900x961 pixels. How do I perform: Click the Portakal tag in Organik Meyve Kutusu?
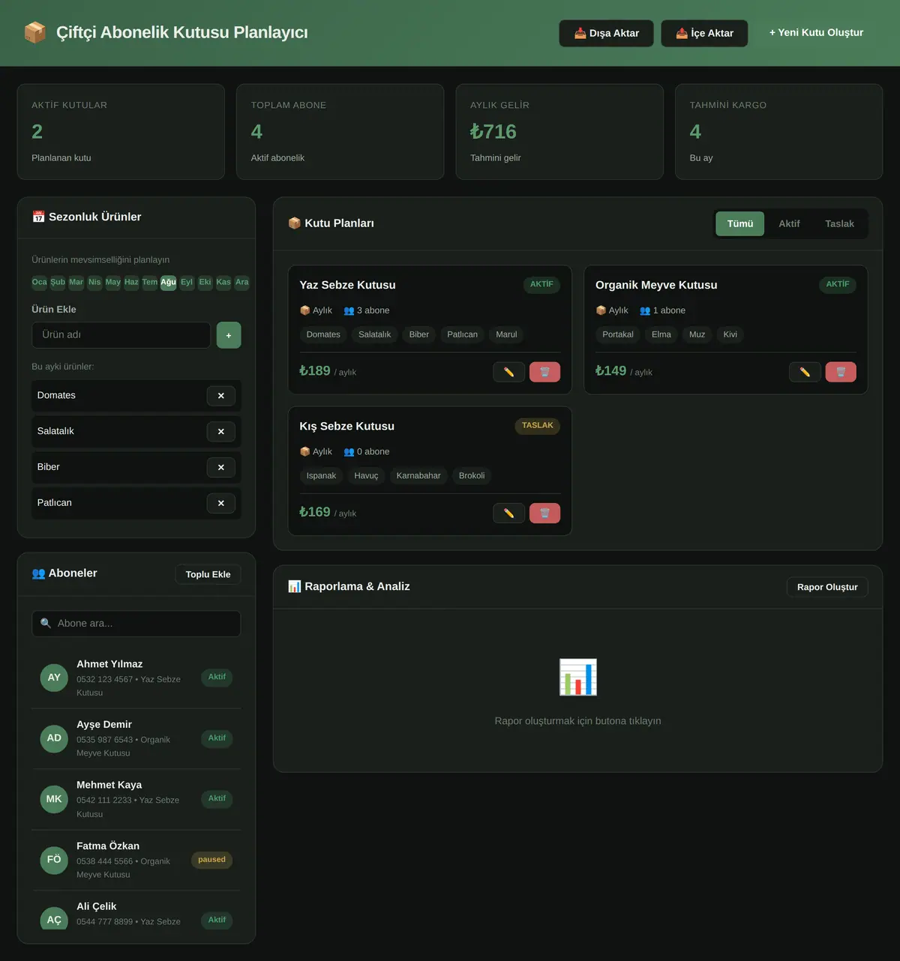pos(618,334)
